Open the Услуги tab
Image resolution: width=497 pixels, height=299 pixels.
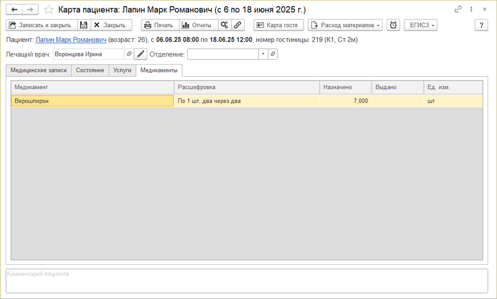click(x=122, y=70)
